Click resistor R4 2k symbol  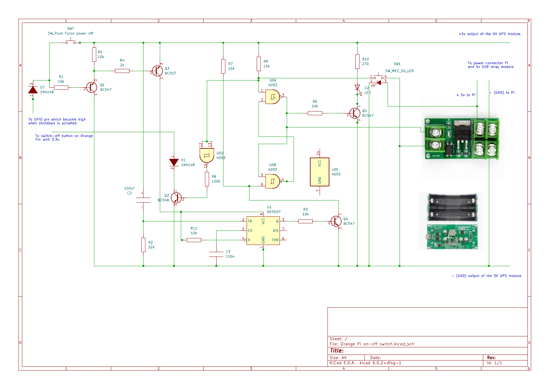(122, 71)
